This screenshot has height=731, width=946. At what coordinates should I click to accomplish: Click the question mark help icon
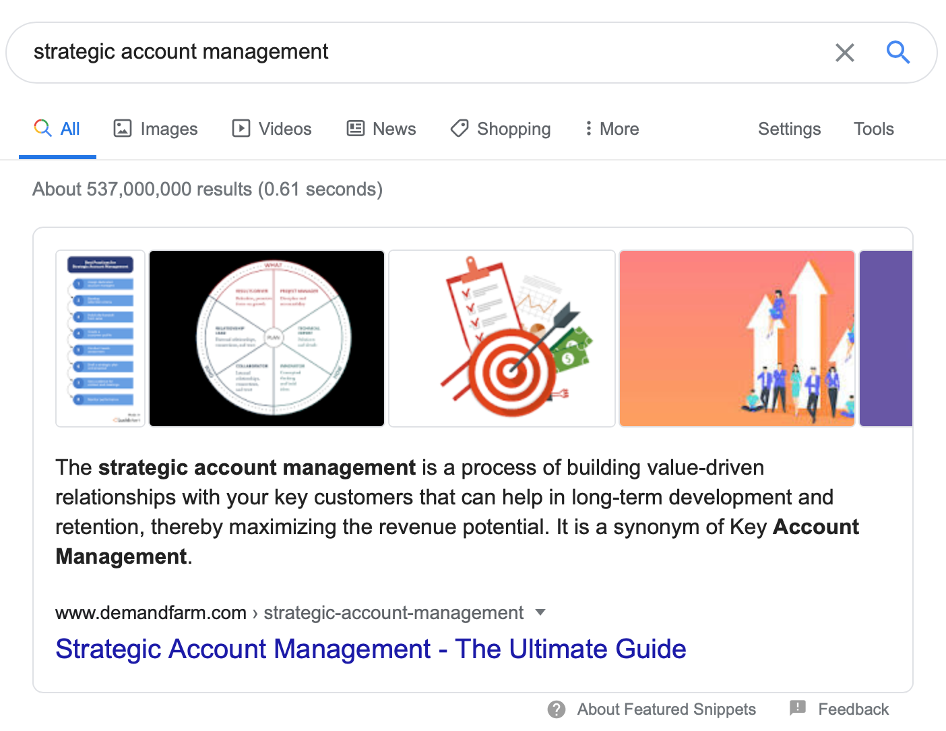(557, 709)
